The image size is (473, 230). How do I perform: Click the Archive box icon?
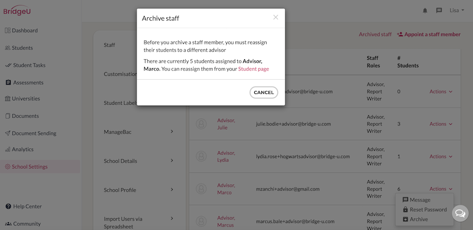click(x=406, y=219)
